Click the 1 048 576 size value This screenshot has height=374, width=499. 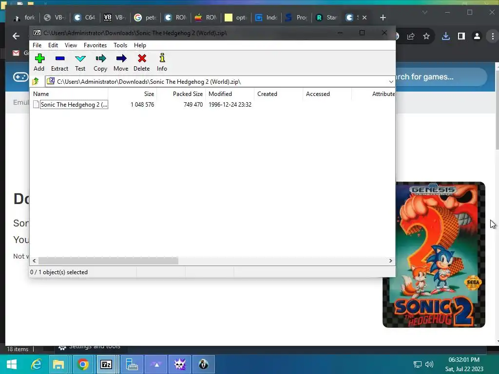pyautogui.click(x=142, y=105)
